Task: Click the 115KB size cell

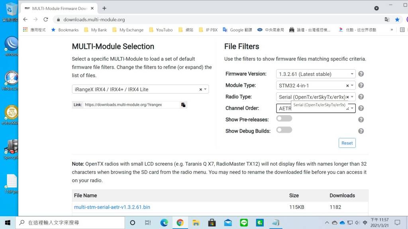Action: click(x=296, y=207)
